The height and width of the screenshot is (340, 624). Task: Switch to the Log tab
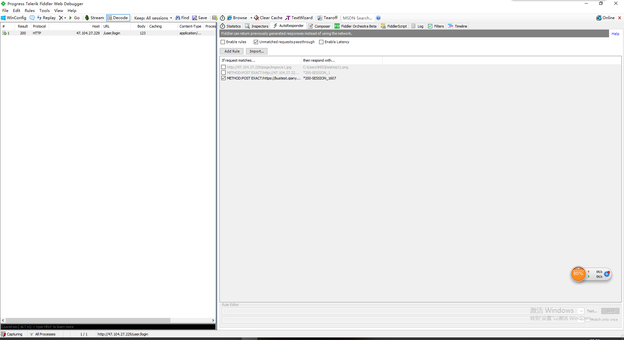(x=417, y=26)
